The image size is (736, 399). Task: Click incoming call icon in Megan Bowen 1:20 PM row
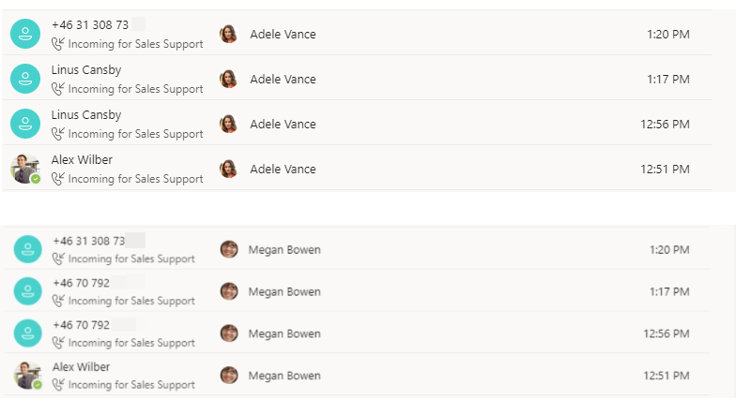58,259
